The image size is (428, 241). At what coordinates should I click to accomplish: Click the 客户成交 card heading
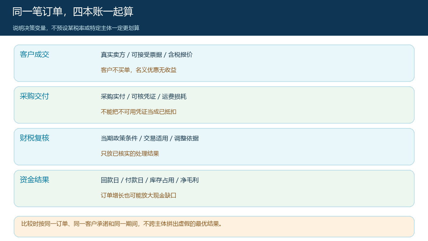pyautogui.click(x=35, y=55)
